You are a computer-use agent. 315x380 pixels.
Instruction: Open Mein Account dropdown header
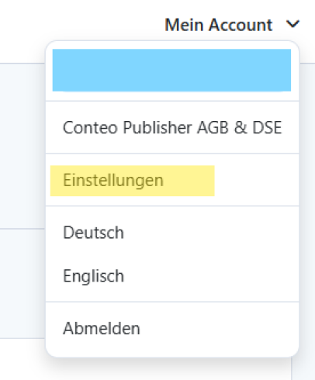[232, 25]
